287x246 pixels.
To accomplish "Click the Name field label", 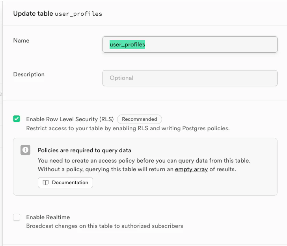I will point(21,41).
